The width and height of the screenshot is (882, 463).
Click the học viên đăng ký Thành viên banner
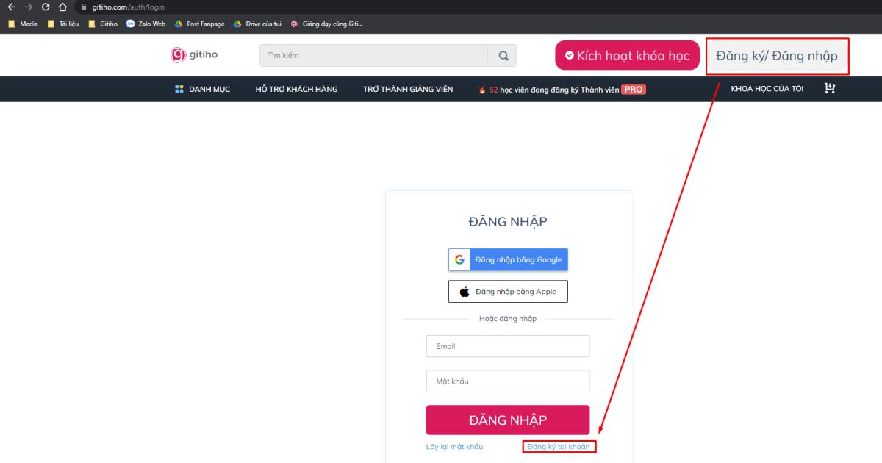click(562, 90)
